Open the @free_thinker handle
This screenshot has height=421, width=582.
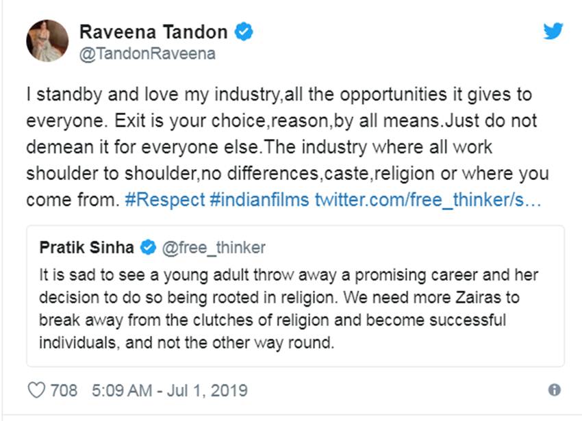pyautogui.click(x=213, y=247)
